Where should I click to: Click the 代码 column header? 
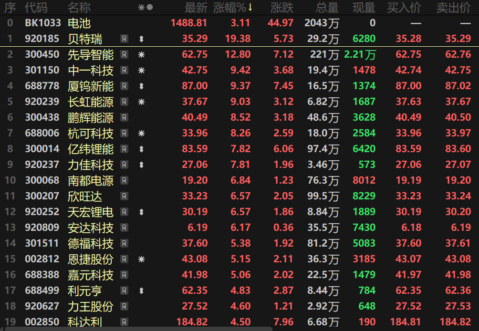click(x=36, y=8)
